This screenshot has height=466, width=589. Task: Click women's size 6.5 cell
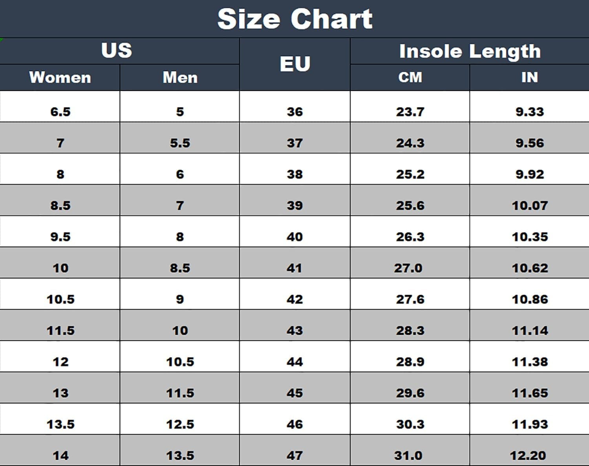pyautogui.click(x=60, y=112)
